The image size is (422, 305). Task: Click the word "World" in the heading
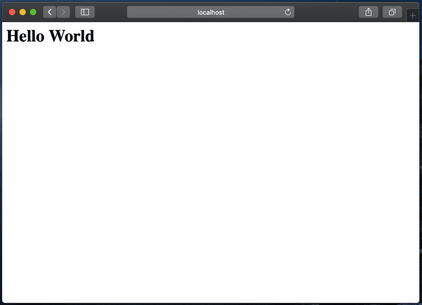click(x=72, y=36)
